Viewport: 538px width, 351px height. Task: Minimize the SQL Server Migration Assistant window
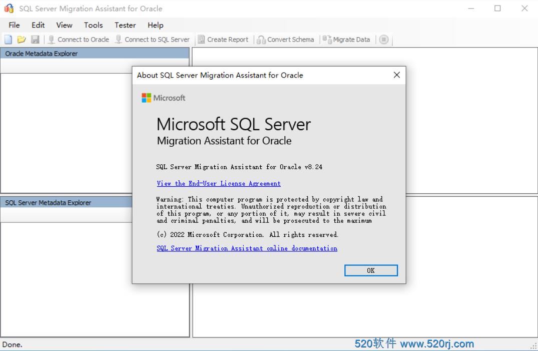coord(471,8)
